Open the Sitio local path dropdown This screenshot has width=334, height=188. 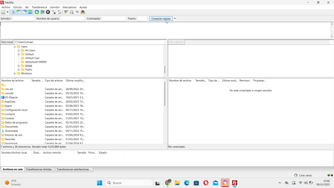click(165, 42)
